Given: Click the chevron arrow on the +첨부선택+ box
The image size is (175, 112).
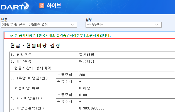Looking at the screenshot, I should [157, 25].
